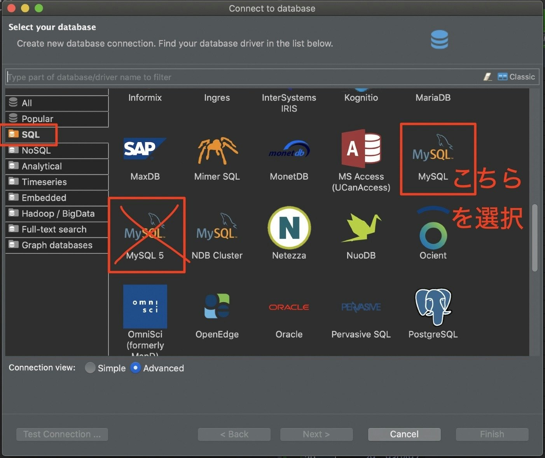
Task: Open the Analytical database category
Action: [57, 166]
